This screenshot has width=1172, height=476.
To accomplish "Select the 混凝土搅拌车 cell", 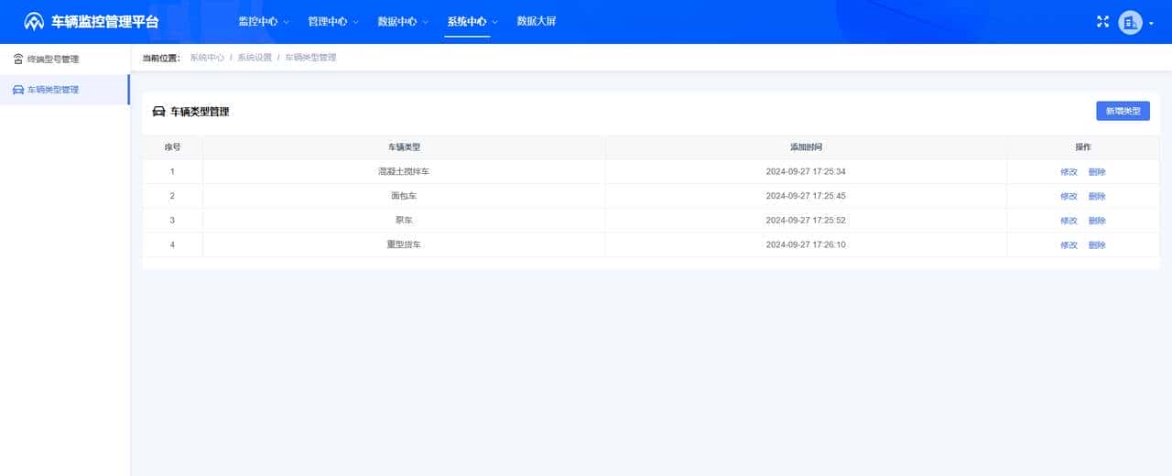I will point(404,172).
